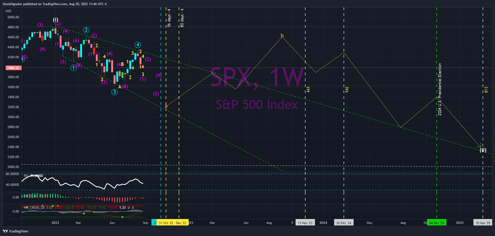
Task: Click the 2800.00 price axis label
Action: coord(13,127)
